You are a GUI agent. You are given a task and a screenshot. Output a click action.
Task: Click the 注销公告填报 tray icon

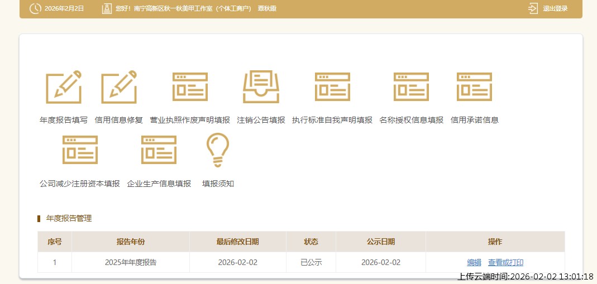261,86
